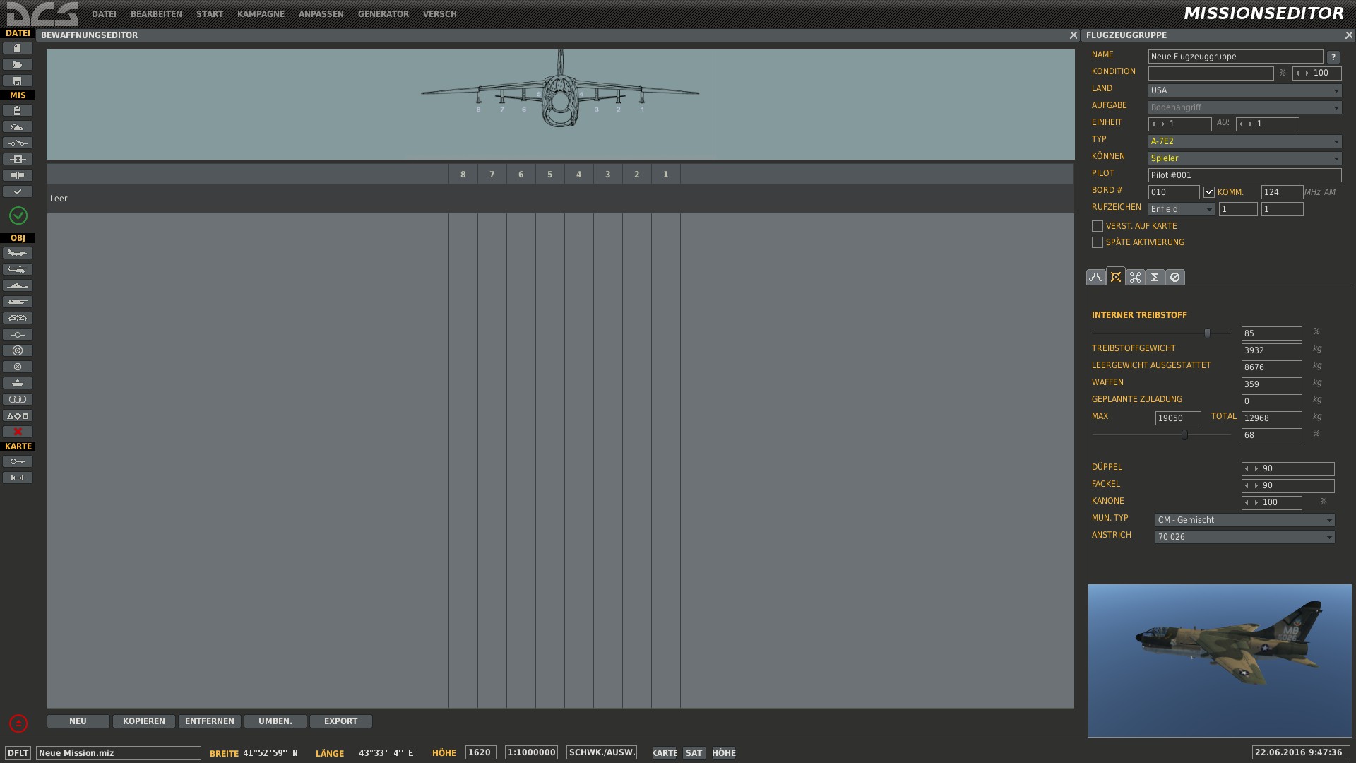Viewport: 1356px width, 763px height.
Task: Open the ANSTRICH dropdown showing 70 026
Action: [x=1244, y=537]
